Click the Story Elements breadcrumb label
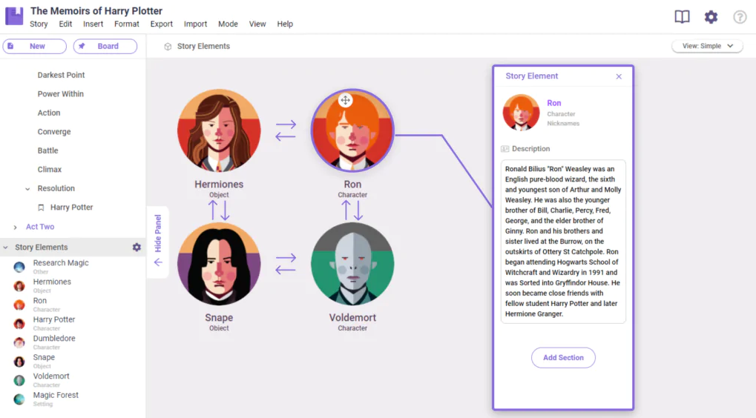The image size is (756, 418). 203,46
